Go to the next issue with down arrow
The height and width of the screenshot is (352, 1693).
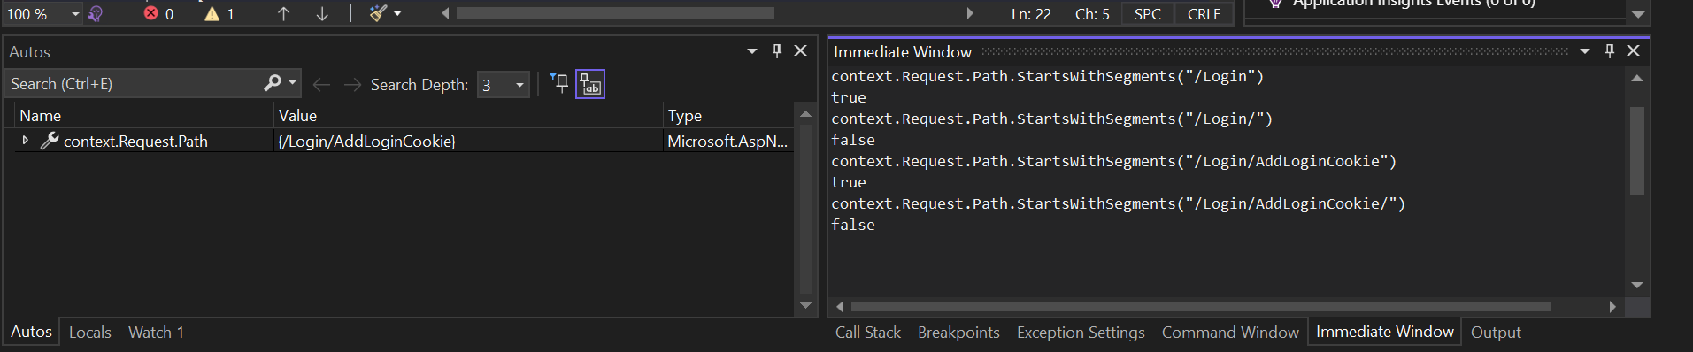click(x=322, y=14)
